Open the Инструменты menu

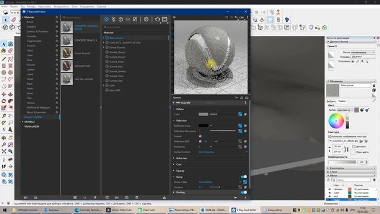[61, 7]
